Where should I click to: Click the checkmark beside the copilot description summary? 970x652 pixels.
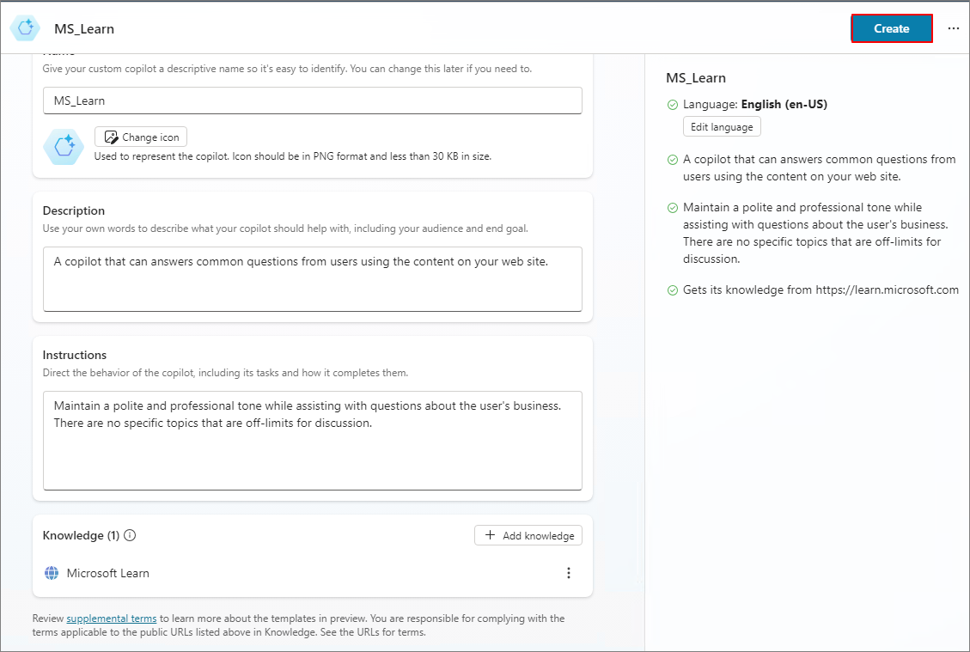673,160
